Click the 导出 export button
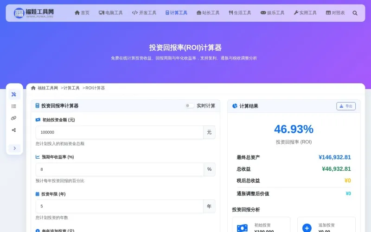This screenshot has width=371, height=232. coord(346,106)
